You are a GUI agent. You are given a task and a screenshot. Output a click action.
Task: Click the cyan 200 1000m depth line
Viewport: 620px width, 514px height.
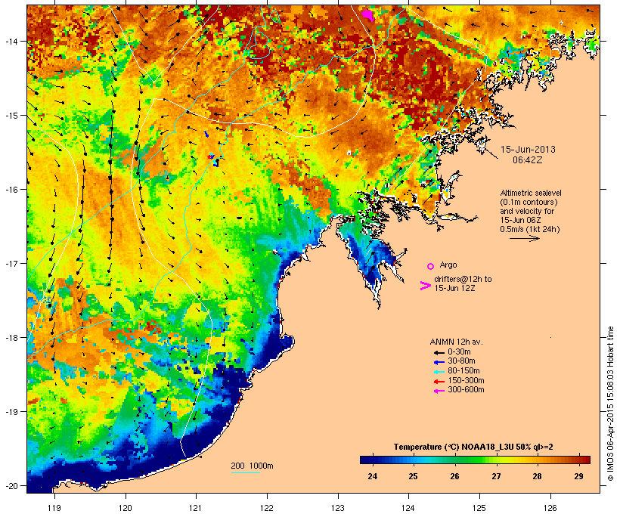[245, 472]
